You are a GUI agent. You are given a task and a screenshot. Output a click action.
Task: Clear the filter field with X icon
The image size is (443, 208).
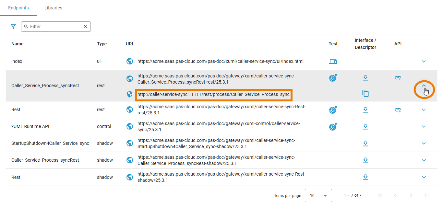pos(86,27)
